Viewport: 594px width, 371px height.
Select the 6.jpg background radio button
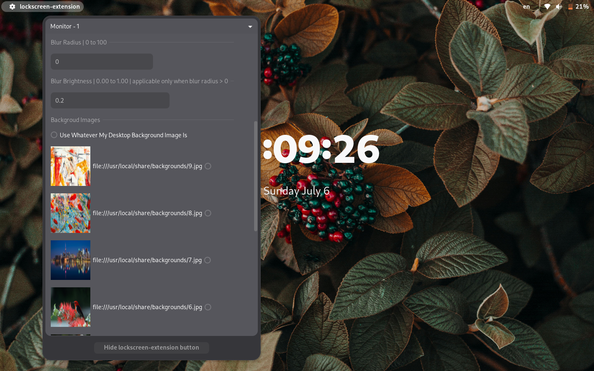click(x=208, y=307)
